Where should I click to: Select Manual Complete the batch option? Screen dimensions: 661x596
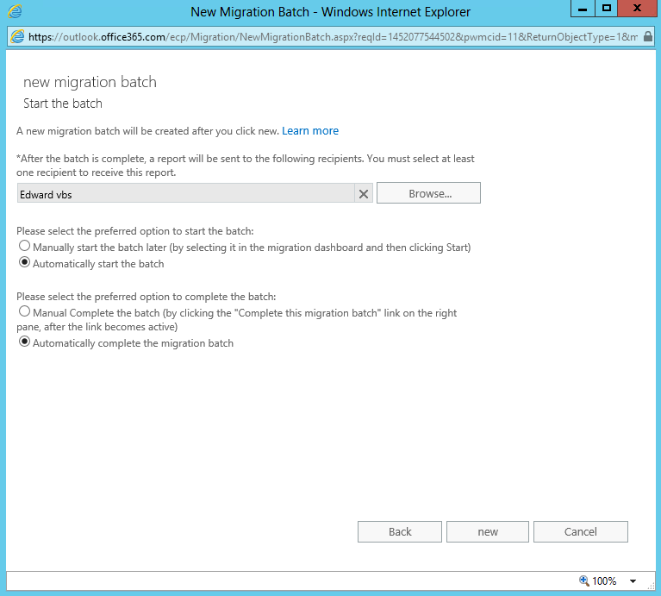coord(24,311)
